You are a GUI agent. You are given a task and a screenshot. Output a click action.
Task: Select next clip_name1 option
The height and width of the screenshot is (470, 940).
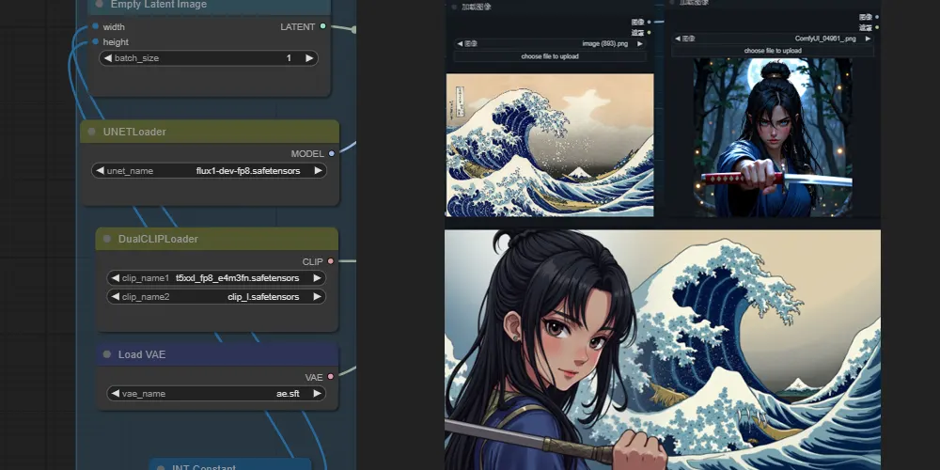click(x=317, y=278)
